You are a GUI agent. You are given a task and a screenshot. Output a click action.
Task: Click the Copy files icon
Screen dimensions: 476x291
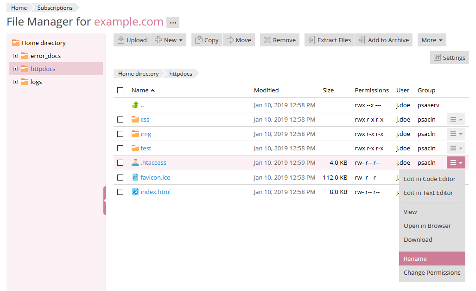(198, 40)
